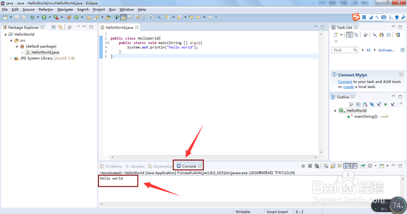
Task: Click the New Java Package icon
Action: [x=69, y=17]
